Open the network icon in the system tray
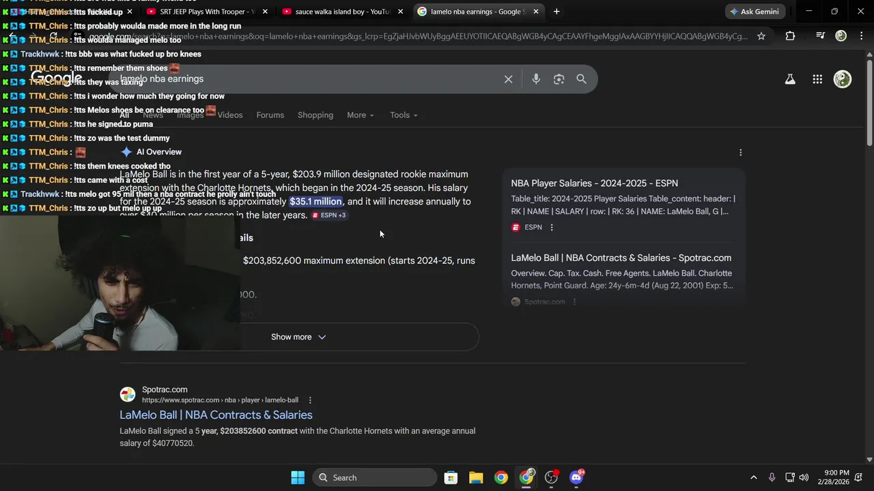The width and height of the screenshot is (874, 491). [789, 477]
